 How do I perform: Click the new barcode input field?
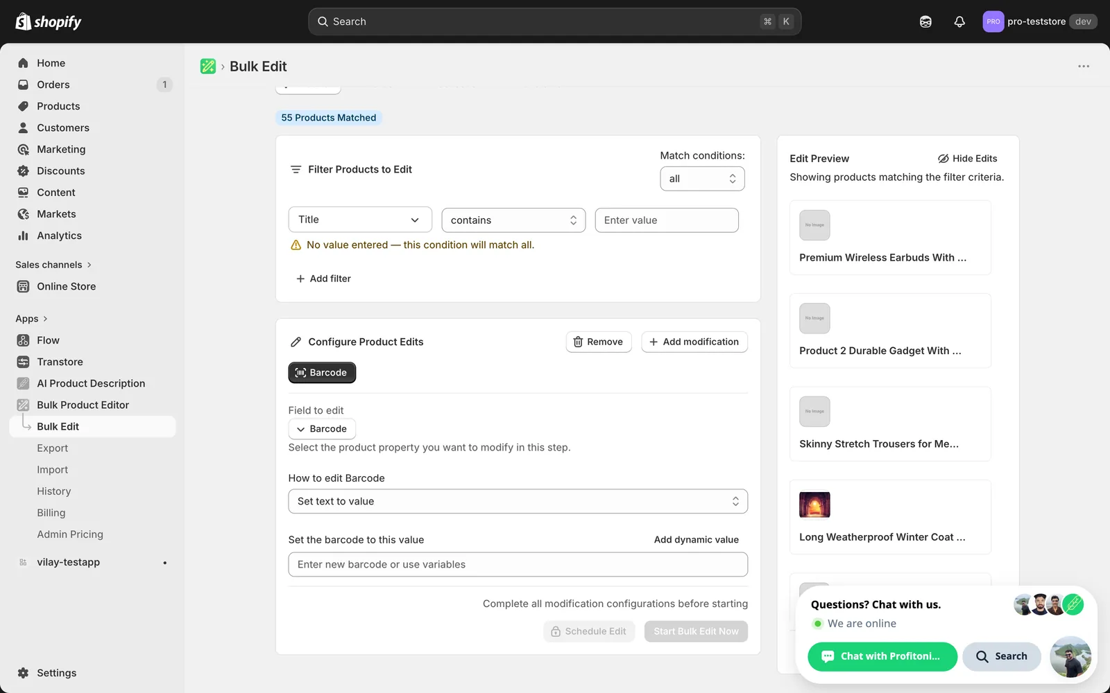click(x=518, y=565)
